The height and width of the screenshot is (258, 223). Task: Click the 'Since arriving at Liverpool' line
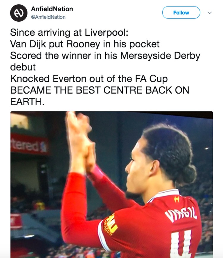pyautogui.click(x=69, y=32)
